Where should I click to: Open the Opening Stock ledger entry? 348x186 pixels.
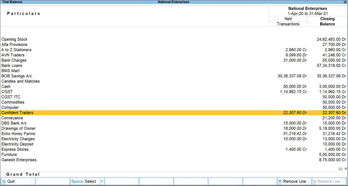tap(14, 39)
